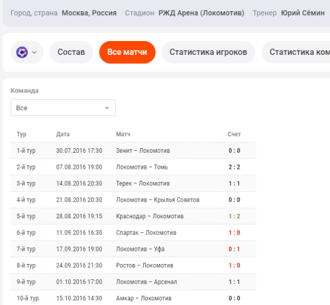Click the red 1:0 Спартак score
This screenshot has width=330, height=305.
tap(234, 233)
